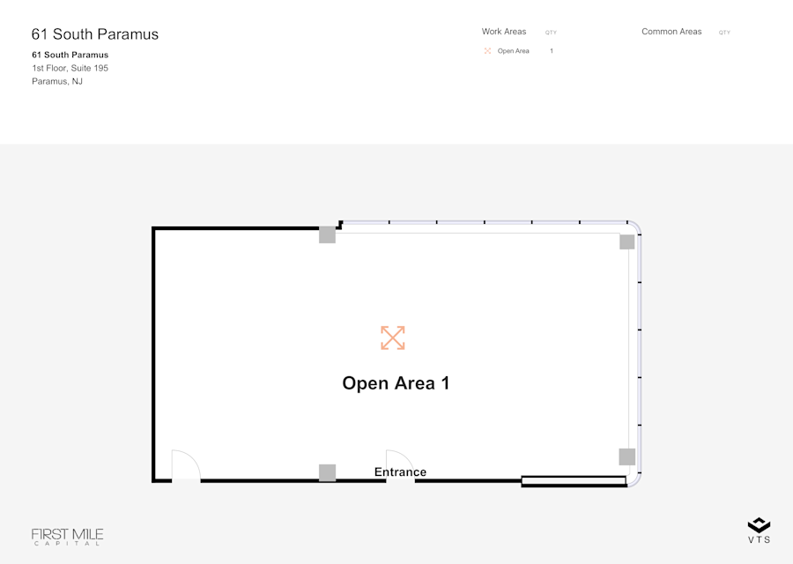The image size is (793, 564).
Task: Click the Paramus, NJ address line
Action: click(57, 81)
